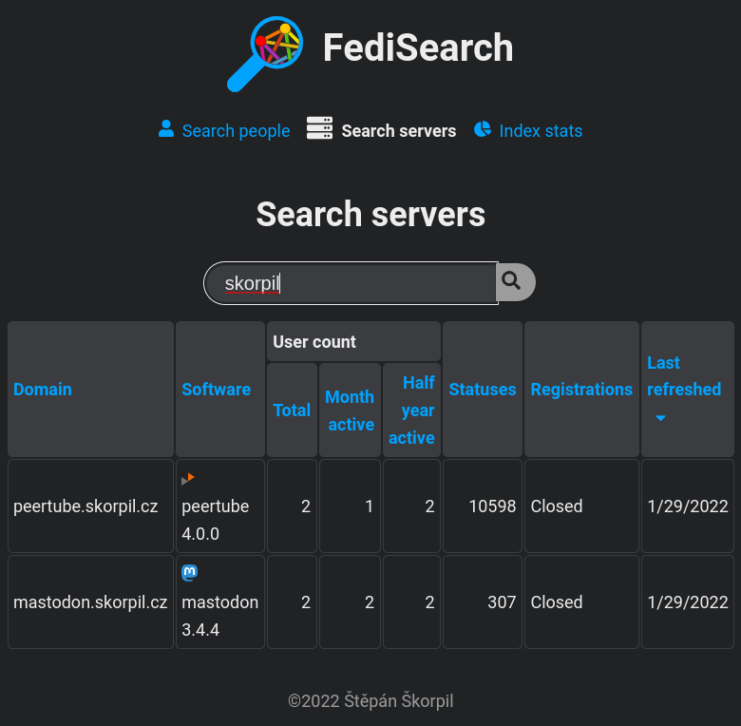
Task: Click the magnifying glass search button
Action: tap(512, 281)
